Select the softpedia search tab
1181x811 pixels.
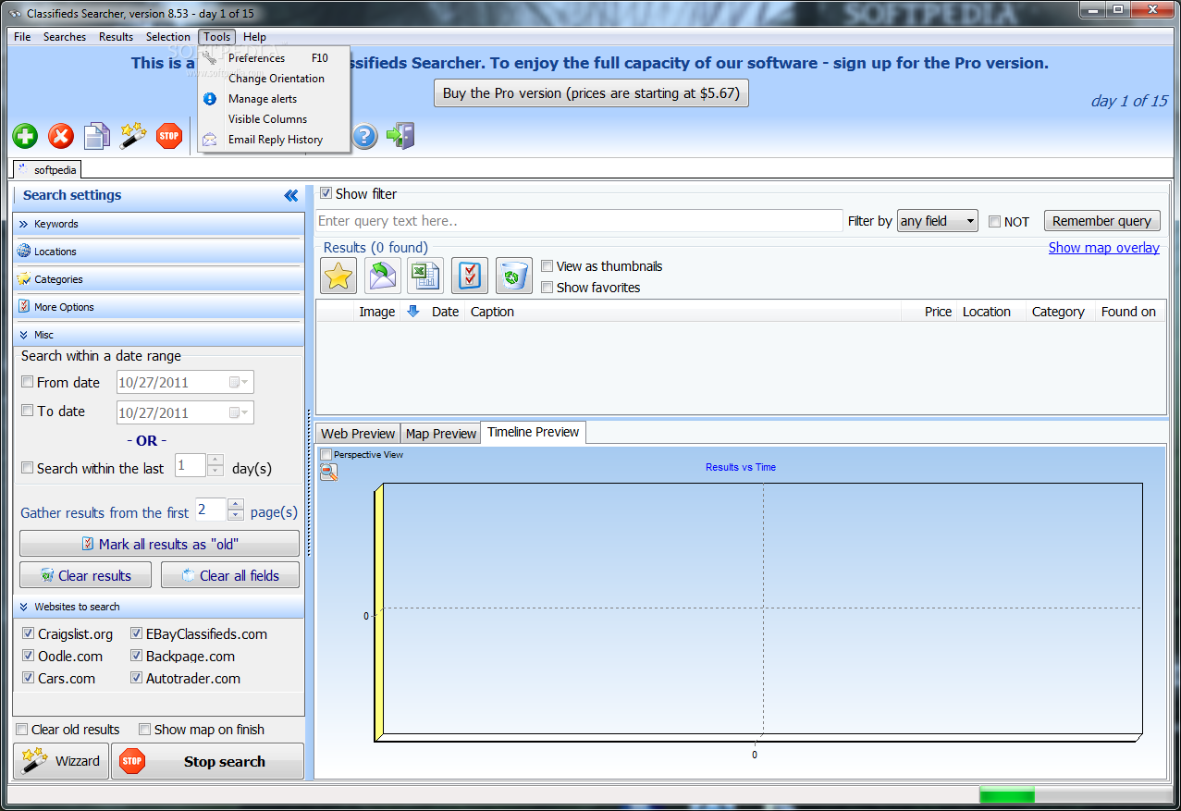pyautogui.click(x=47, y=169)
